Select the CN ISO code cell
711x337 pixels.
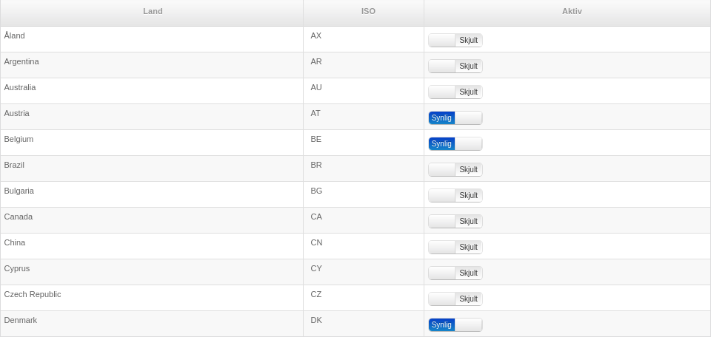(x=316, y=242)
